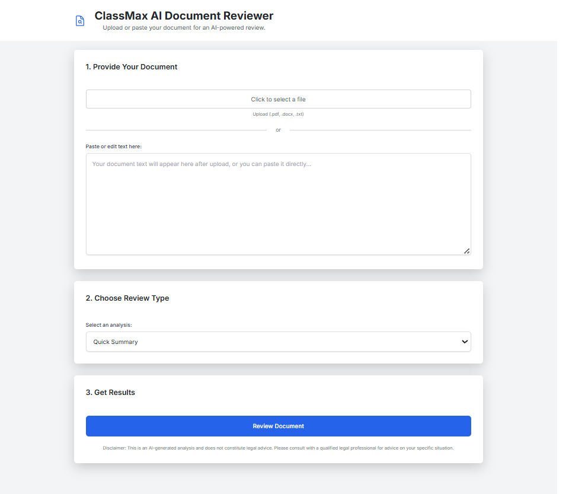
Task: Click the '2. Choose Review Type' heading
Action: (127, 298)
